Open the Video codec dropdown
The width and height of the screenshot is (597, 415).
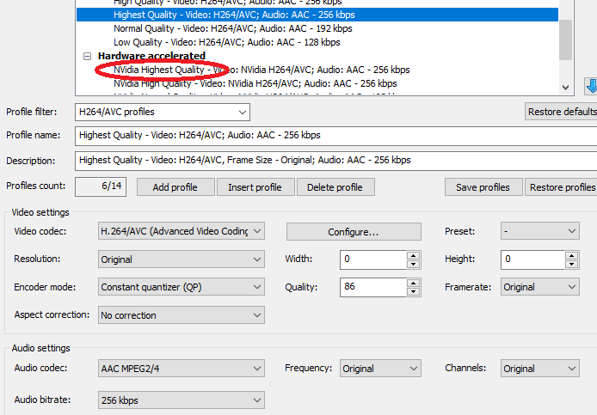point(181,232)
